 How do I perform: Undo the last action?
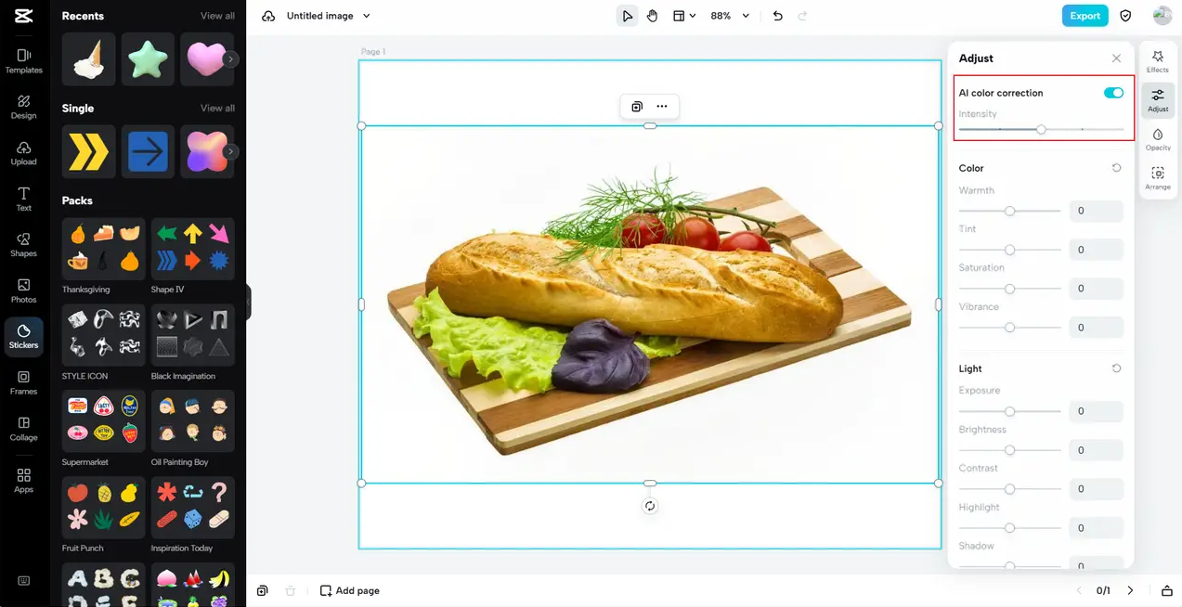click(778, 16)
